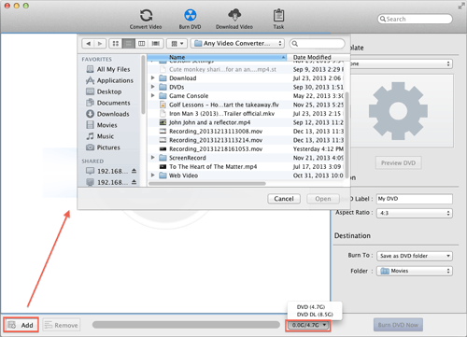Toggle fullscreen with the window corner icon
This screenshot has height=337, width=467.
[461, 6]
